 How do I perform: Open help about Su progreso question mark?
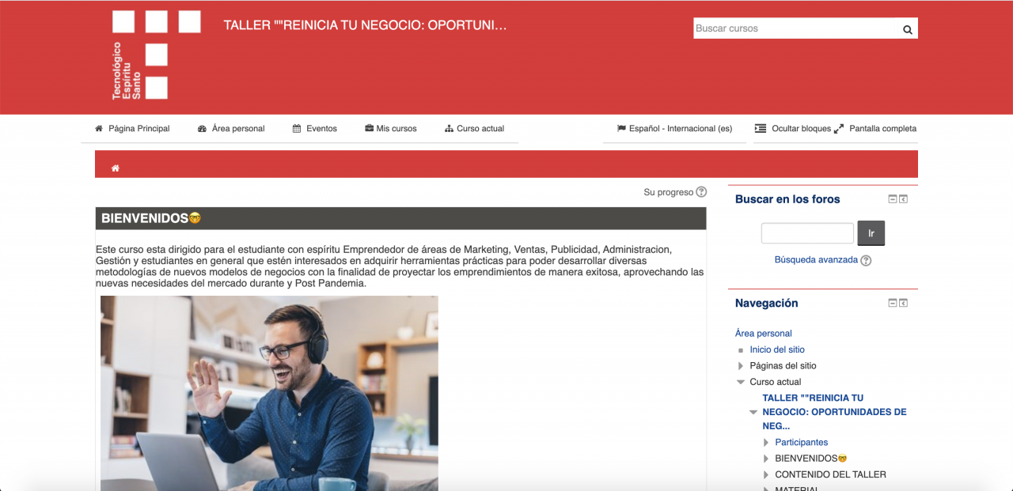[x=701, y=191]
